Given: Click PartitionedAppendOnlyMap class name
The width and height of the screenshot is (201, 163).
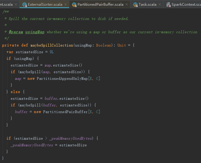Looking at the screenshot, I should click(x=62, y=79).
